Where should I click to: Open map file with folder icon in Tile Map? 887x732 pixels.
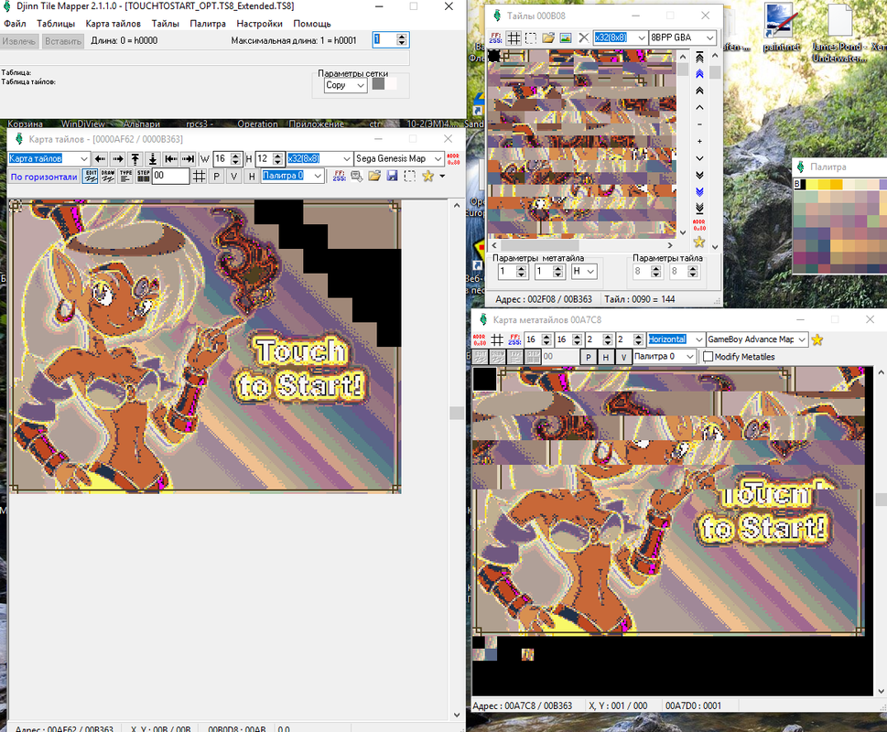[373, 177]
